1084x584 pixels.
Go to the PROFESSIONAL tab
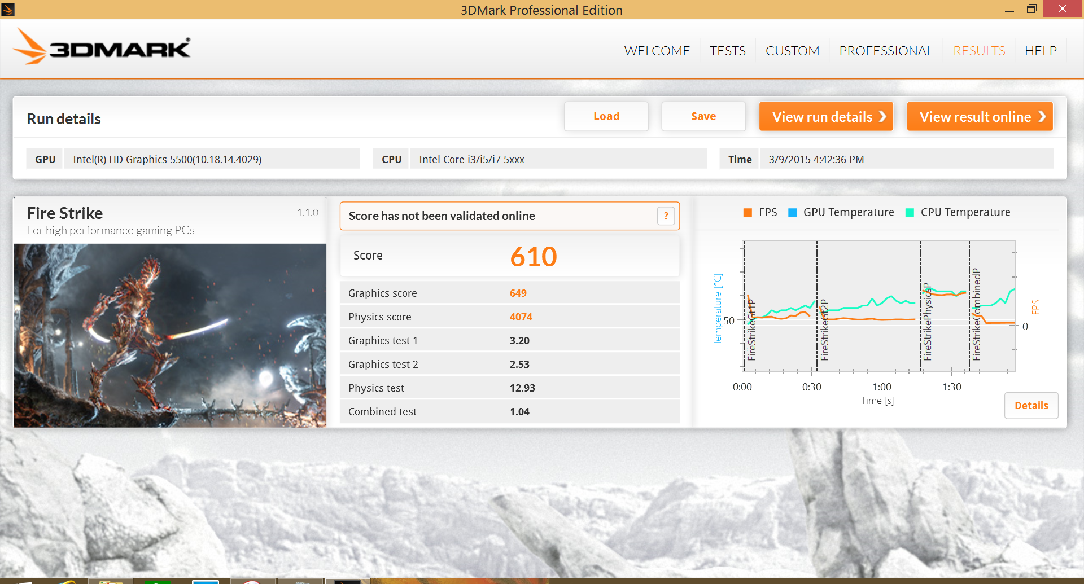[x=886, y=51]
